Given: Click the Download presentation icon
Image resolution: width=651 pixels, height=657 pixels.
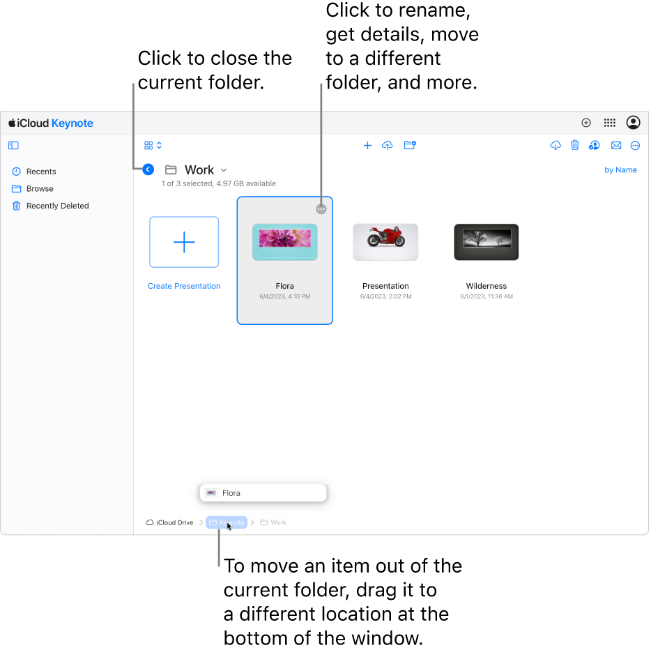Looking at the screenshot, I should click(x=556, y=145).
